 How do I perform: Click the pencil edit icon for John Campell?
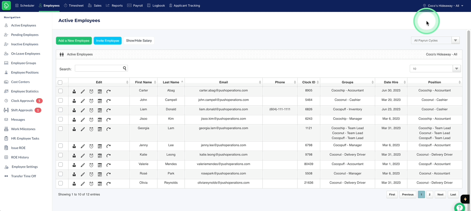coord(83,101)
